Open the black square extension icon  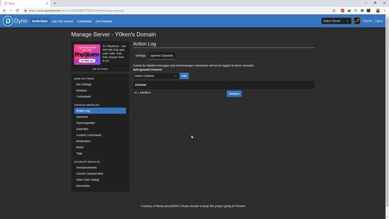click(x=368, y=11)
